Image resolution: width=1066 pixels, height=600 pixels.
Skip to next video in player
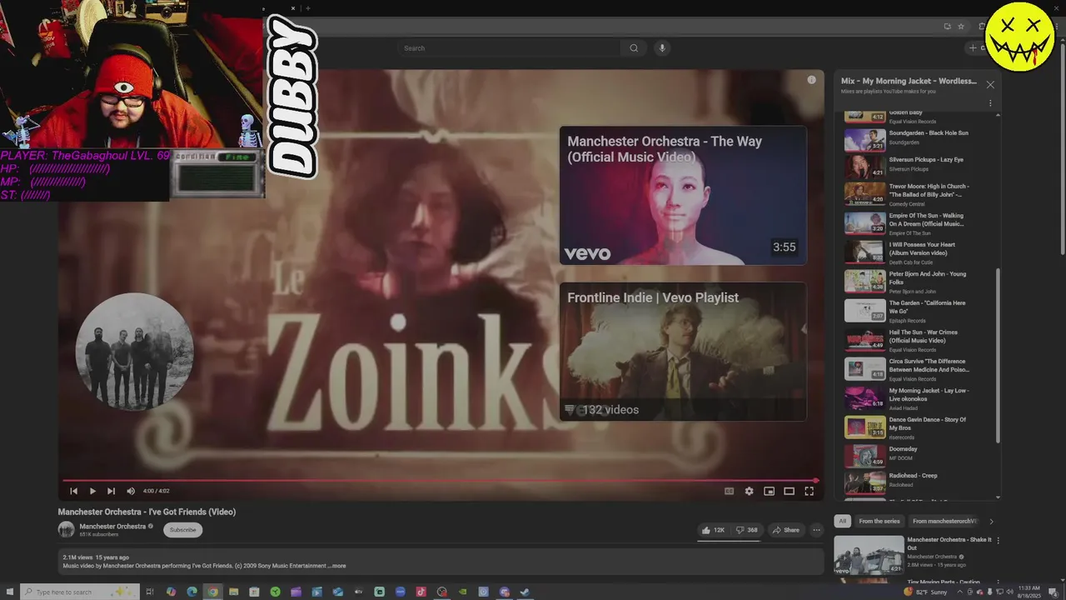coord(111,491)
